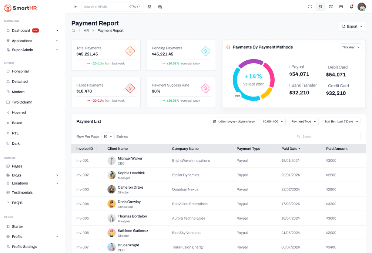Open the Payment Type filter dropdown
This screenshot has width=372, height=253.
coord(304,121)
